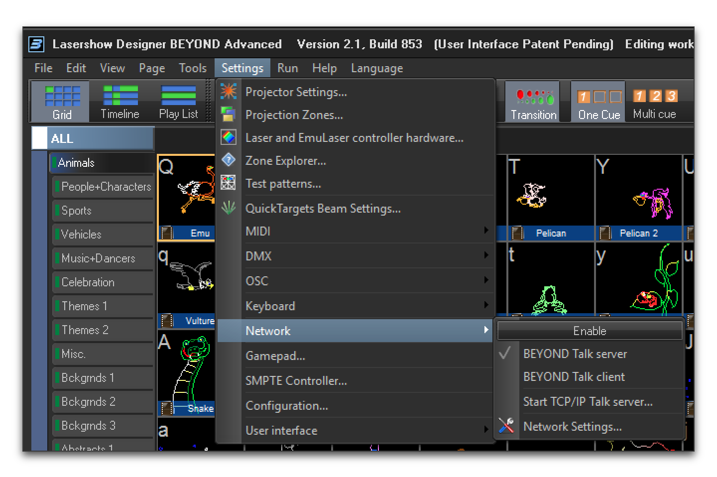This screenshot has width=717, height=477.
Task: Click the Projection Zones icon
Action: click(x=229, y=115)
